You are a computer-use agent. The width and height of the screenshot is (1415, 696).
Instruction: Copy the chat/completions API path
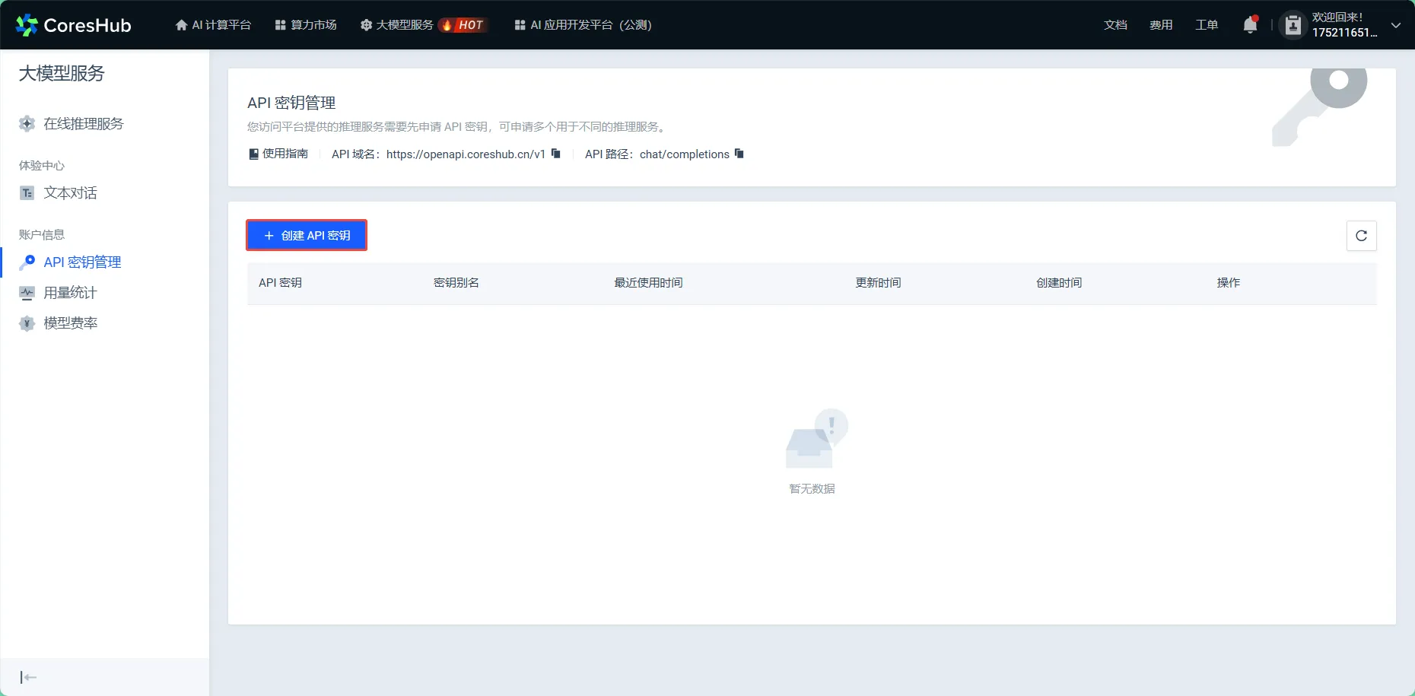coord(739,154)
